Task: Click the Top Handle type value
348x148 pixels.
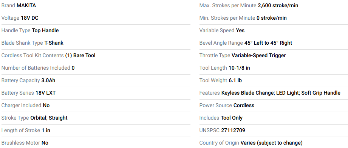Action: (x=45, y=30)
